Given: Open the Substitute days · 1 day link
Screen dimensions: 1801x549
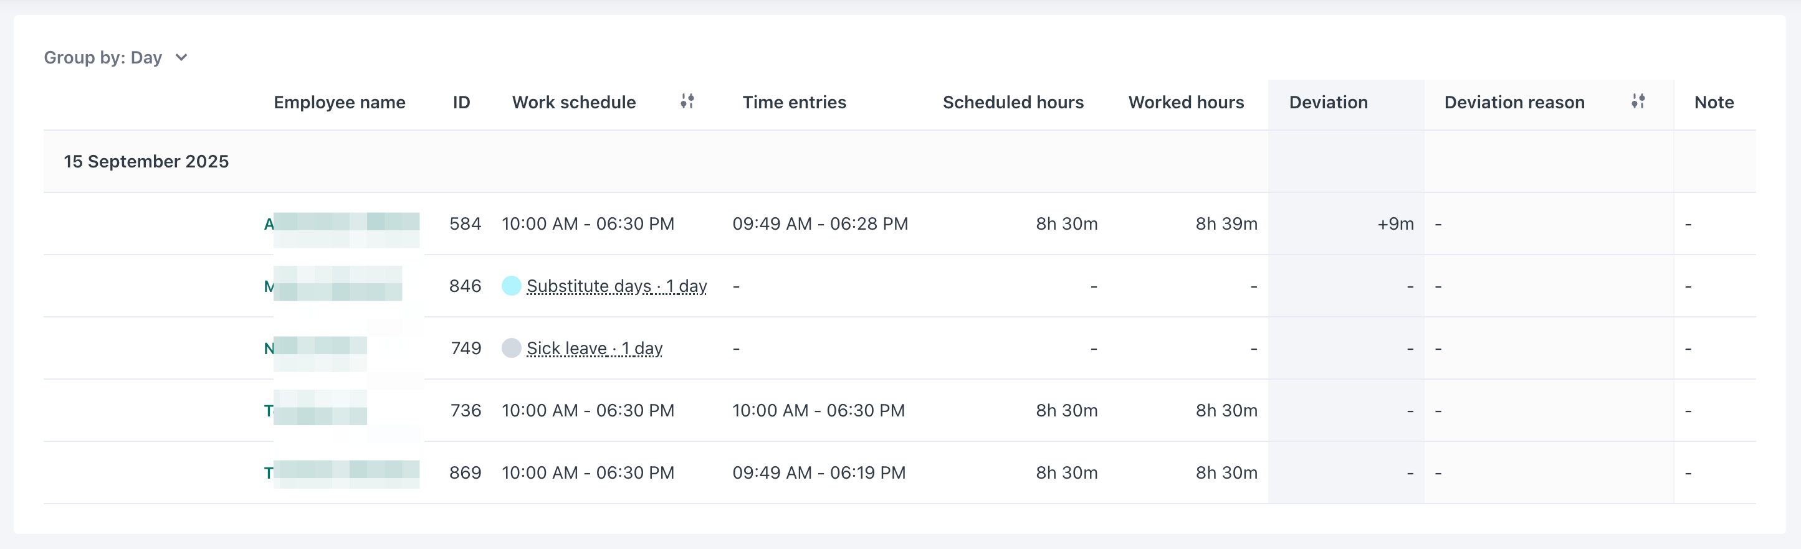Looking at the screenshot, I should click(616, 286).
